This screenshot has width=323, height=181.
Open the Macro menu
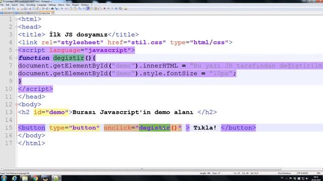[61, 5]
